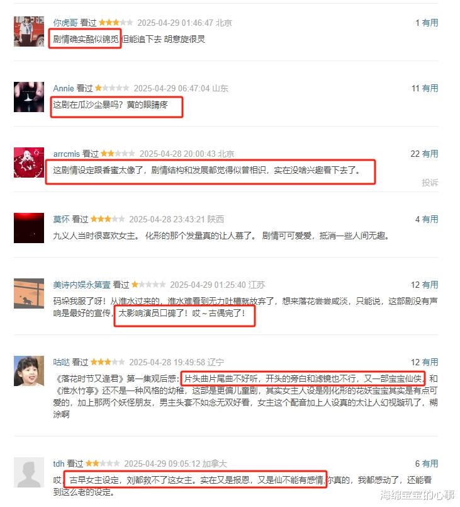460x507 pixels.
Task: Open arrcmis username link
Action: (x=66, y=154)
